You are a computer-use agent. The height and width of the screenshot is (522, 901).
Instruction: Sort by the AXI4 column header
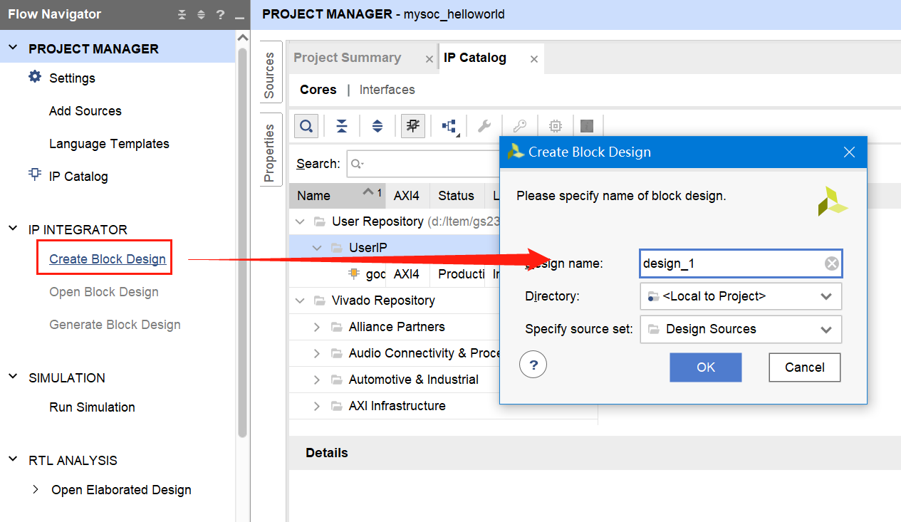tap(407, 195)
